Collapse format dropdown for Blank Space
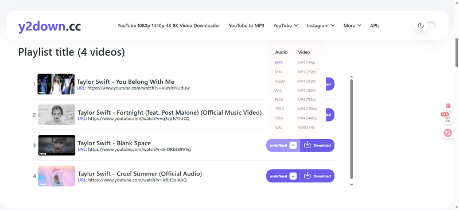Viewport: 459px width, 210px height. (293, 145)
